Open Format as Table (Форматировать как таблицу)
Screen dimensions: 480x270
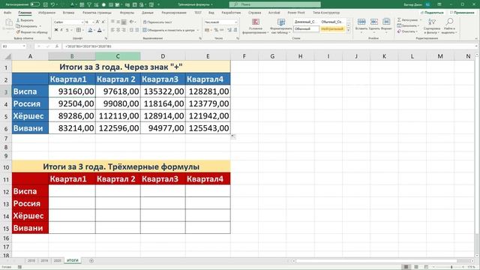point(281,26)
